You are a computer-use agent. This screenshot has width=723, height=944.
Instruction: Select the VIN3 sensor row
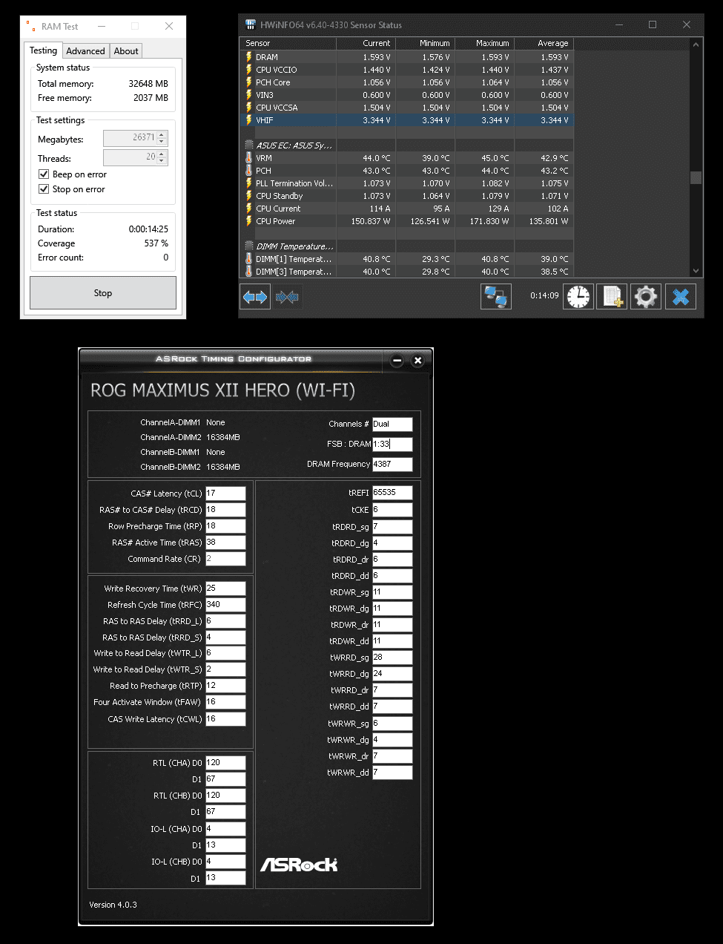[408, 94]
